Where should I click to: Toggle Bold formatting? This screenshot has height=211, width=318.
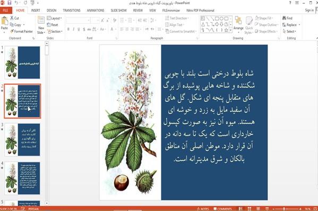pos(68,29)
